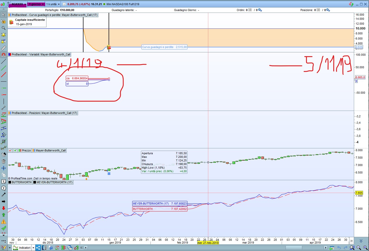The width and height of the screenshot is (369, 251).
Task: Click the blue cross marker below candles
Action: (x=109, y=174)
